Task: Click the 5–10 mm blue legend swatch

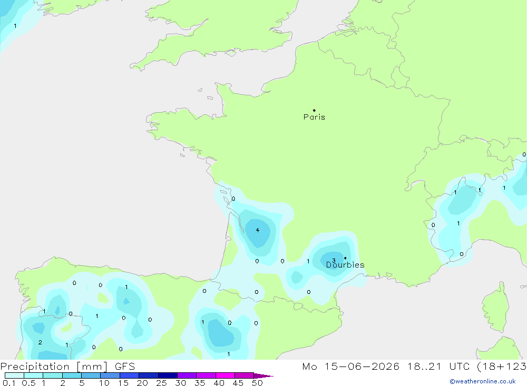Action: pyautogui.click(x=91, y=375)
